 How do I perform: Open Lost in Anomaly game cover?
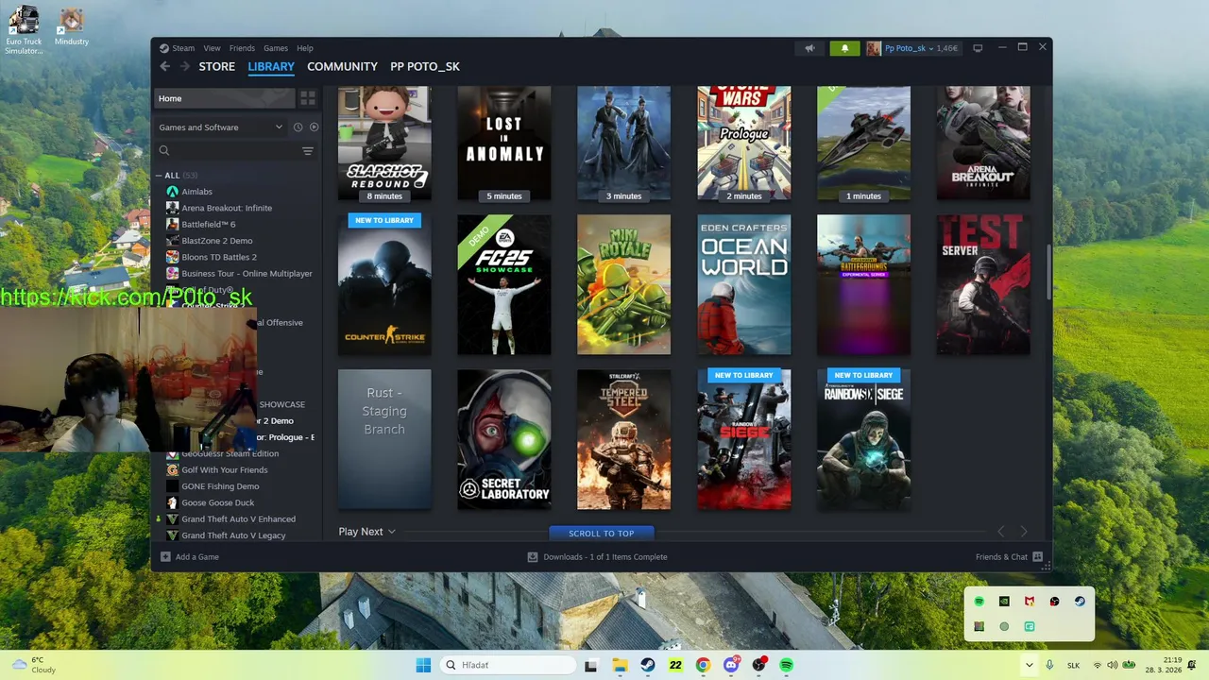tap(504, 143)
